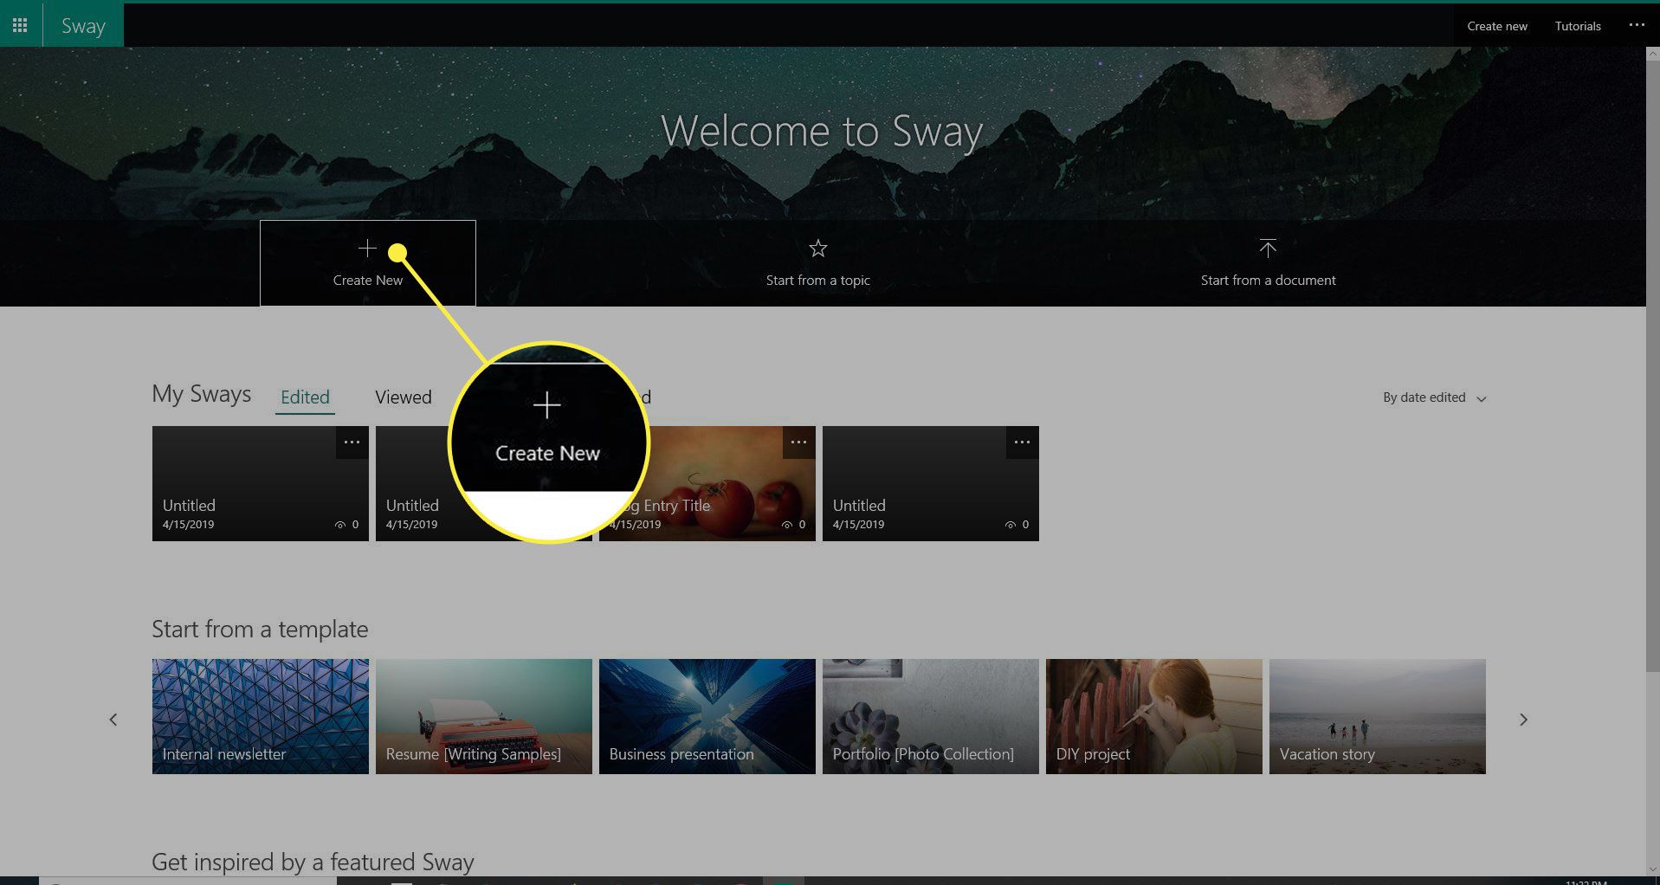This screenshot has height=885, width=1660.
Task: Open Tutorials from the top bar
Action: point(1578,26)
